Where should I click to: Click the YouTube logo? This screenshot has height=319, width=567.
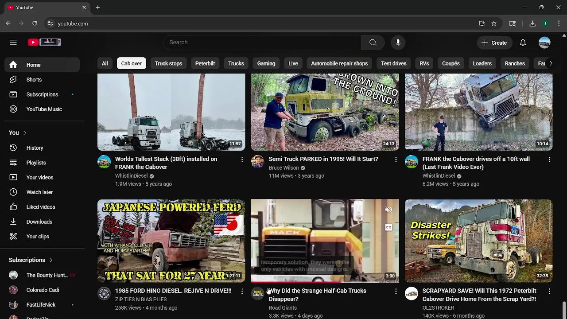coord(44,42)
